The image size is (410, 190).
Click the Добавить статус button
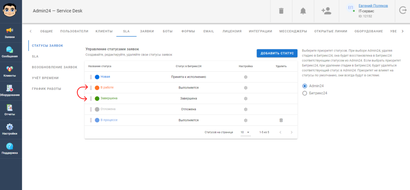pos(277,53)
